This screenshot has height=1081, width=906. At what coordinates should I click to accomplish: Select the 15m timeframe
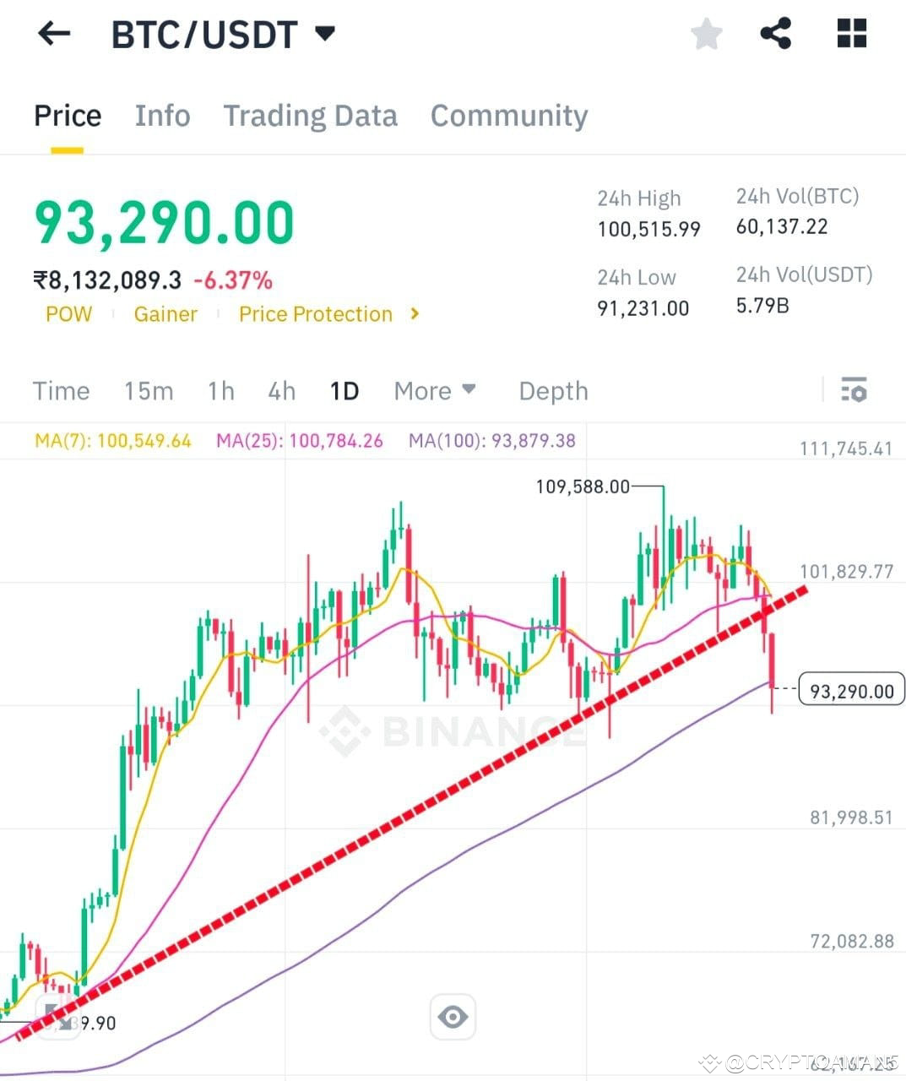point(149,391)
